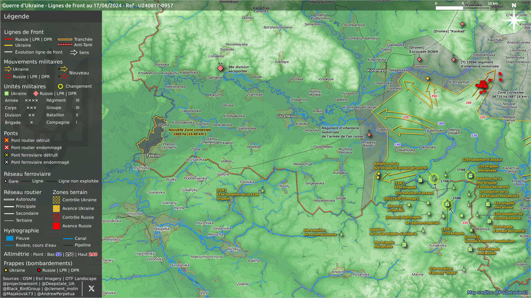Click the 88e brigade mécanisée green square
This screenshot has width=531, height=298.
point(404,245)
